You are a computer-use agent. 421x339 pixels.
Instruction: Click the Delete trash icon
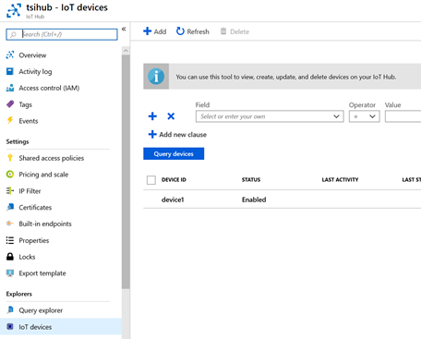223,31
